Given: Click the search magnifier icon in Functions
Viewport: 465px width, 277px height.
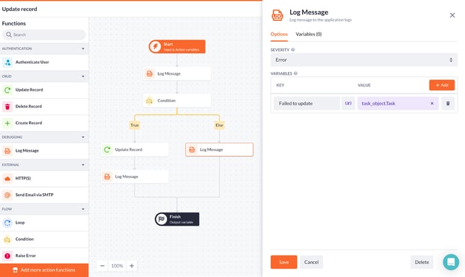Looking at the screenshot, I should 9,35.
